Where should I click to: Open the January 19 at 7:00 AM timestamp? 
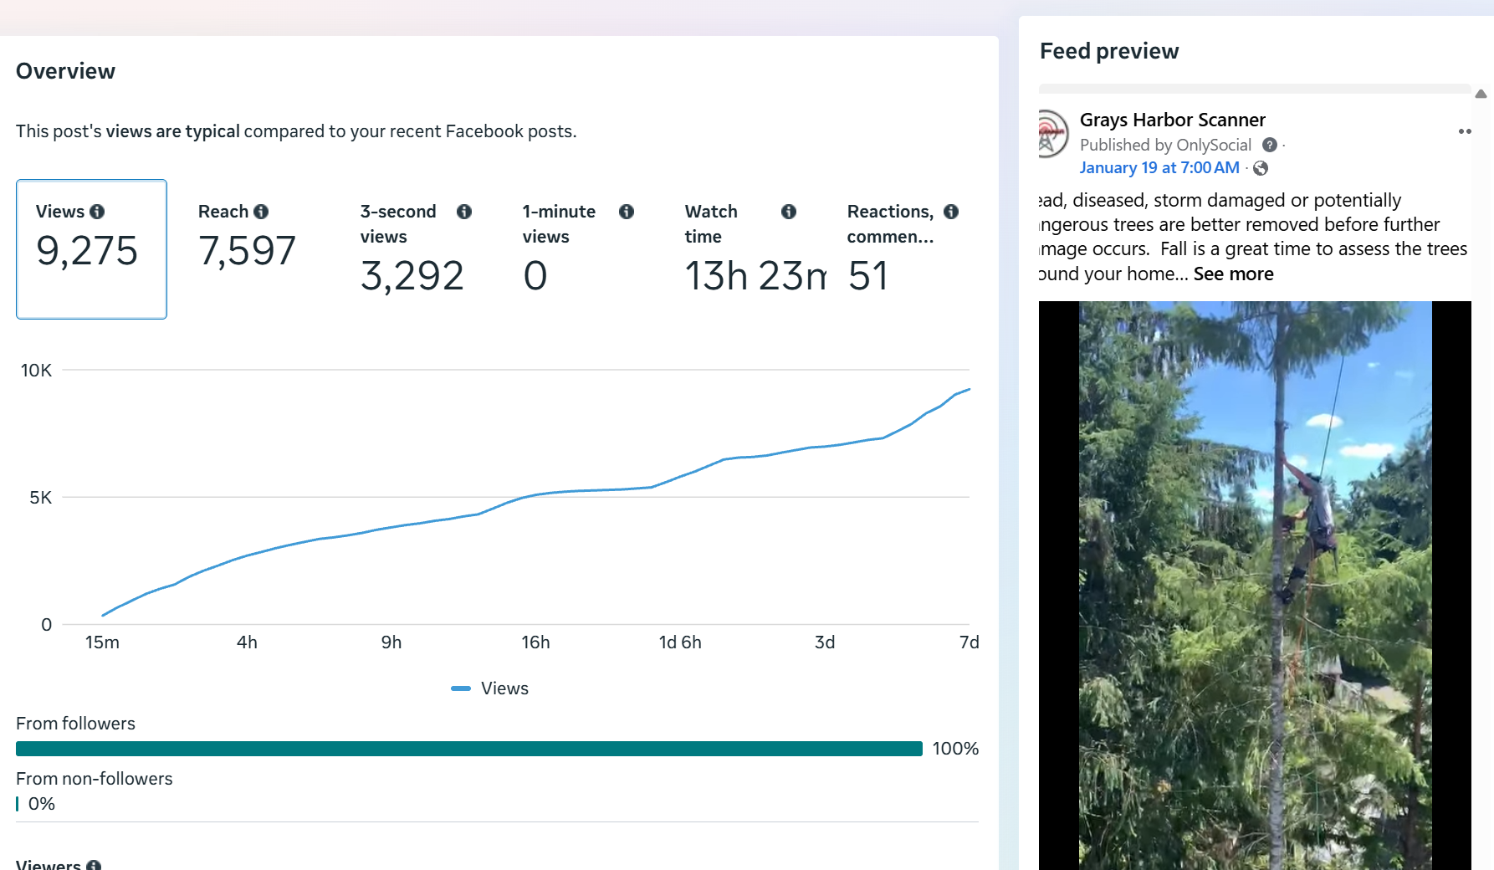(1159, 167)
